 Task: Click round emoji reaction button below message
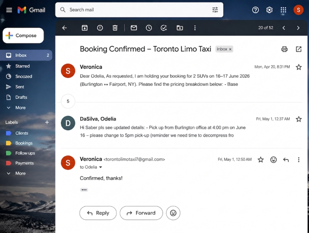pos(173,213)
